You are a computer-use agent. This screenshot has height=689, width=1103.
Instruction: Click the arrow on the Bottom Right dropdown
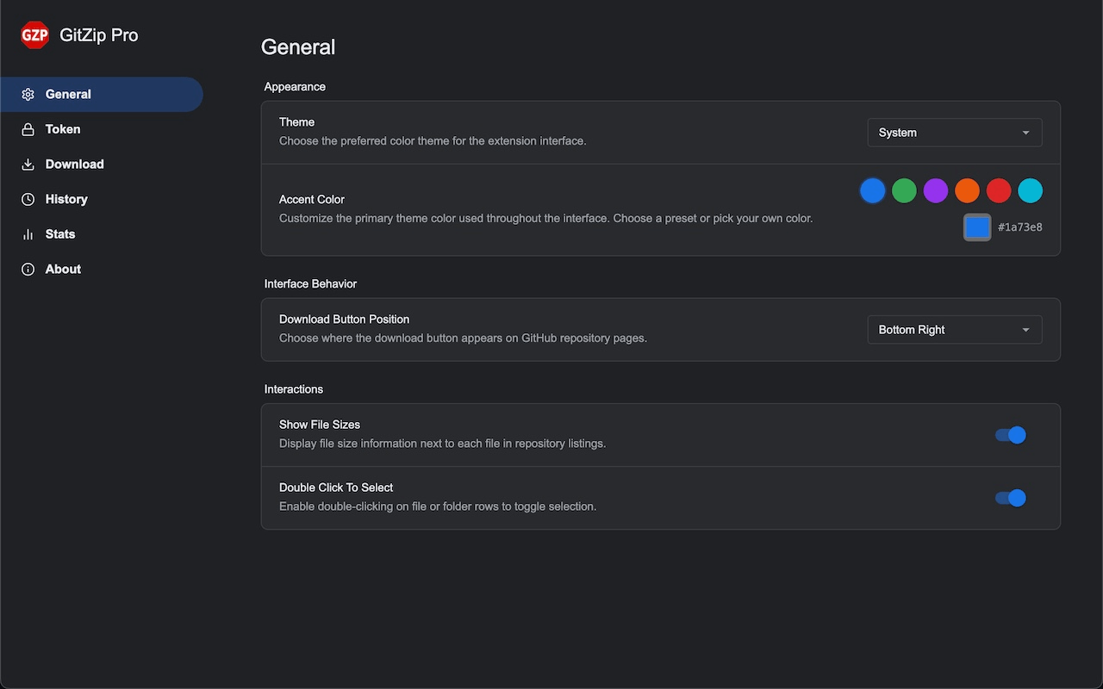pos(1025,330)
